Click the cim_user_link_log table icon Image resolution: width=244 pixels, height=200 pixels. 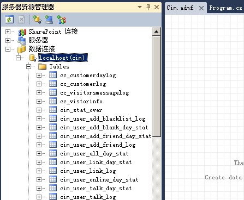pyautogui.click(x=53, y=171)
